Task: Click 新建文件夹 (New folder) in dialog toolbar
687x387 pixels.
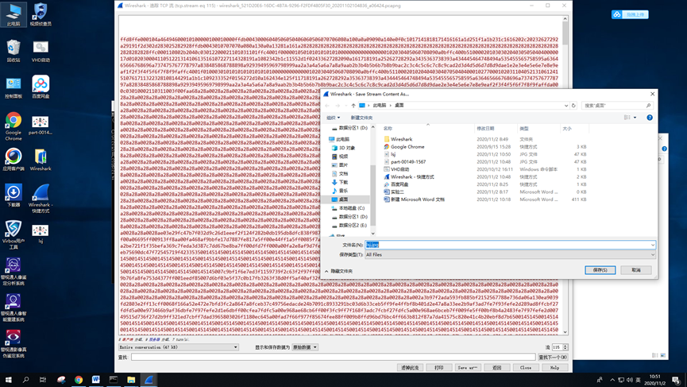Action: (361, 118)
